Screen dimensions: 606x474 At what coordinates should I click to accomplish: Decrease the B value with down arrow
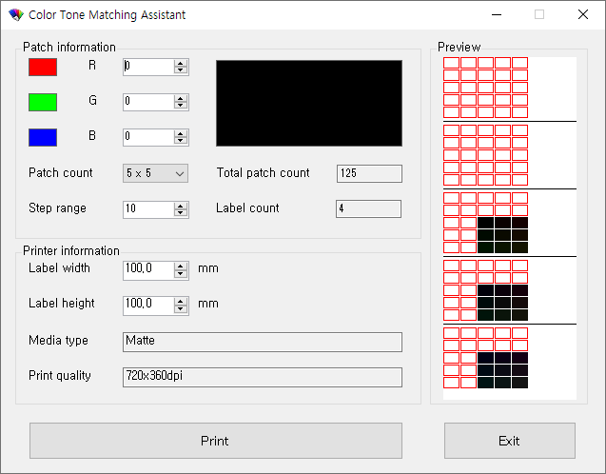pyautogui.click(x=181, y=141)
